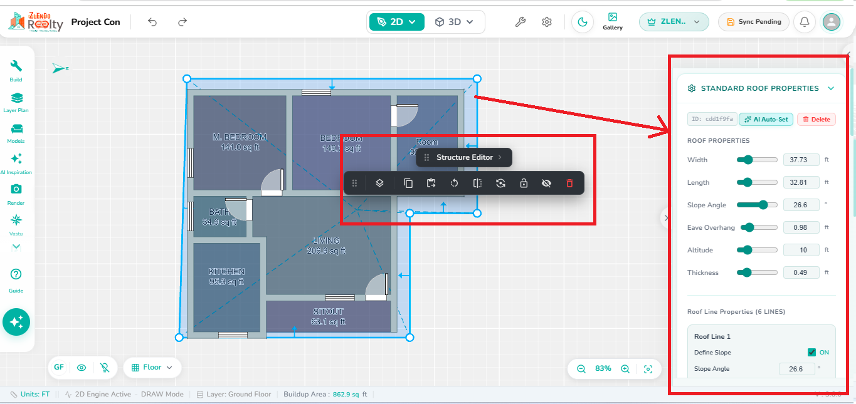
Task: Open the 3D view mode dropdown
Action: point(454,22)
